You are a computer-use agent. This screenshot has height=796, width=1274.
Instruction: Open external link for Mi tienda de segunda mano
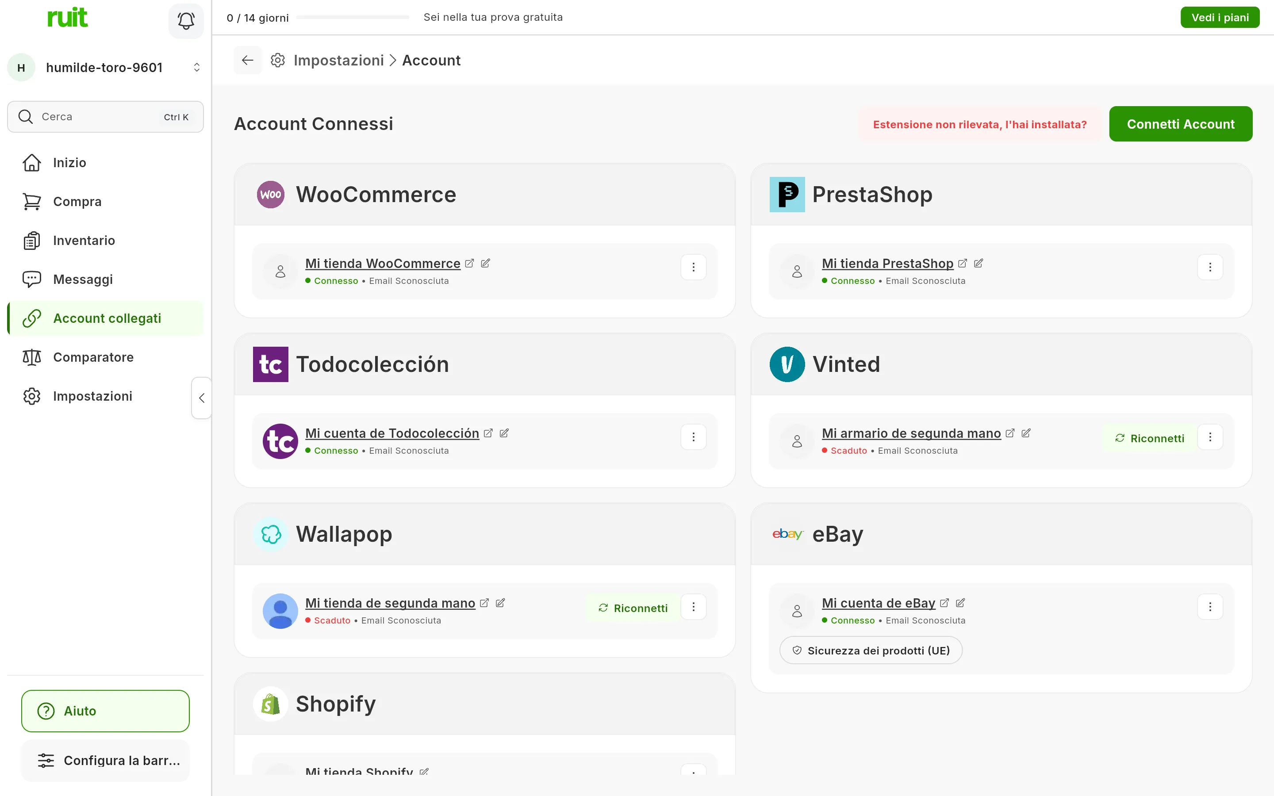484,603
